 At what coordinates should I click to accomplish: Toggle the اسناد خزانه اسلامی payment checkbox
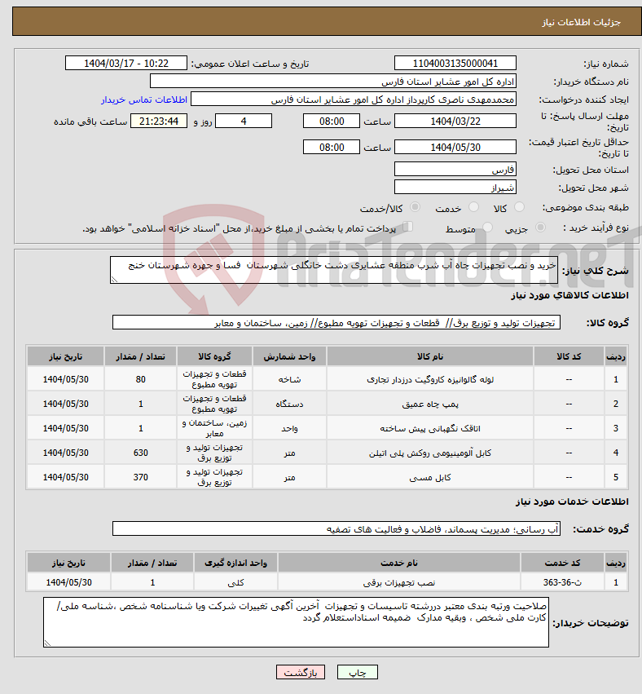(408, 227)
